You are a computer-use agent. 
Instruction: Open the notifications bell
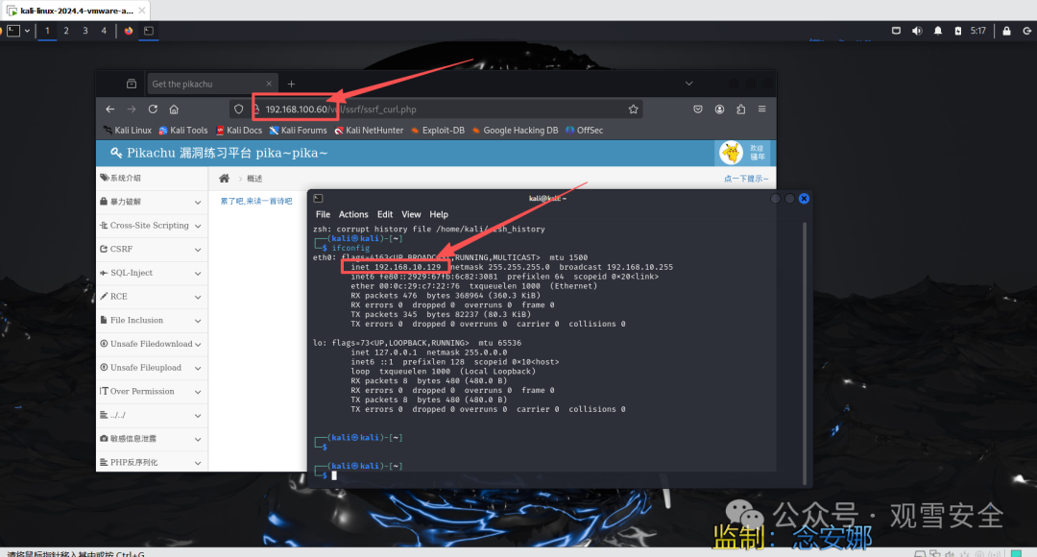[x=938, y=31]
